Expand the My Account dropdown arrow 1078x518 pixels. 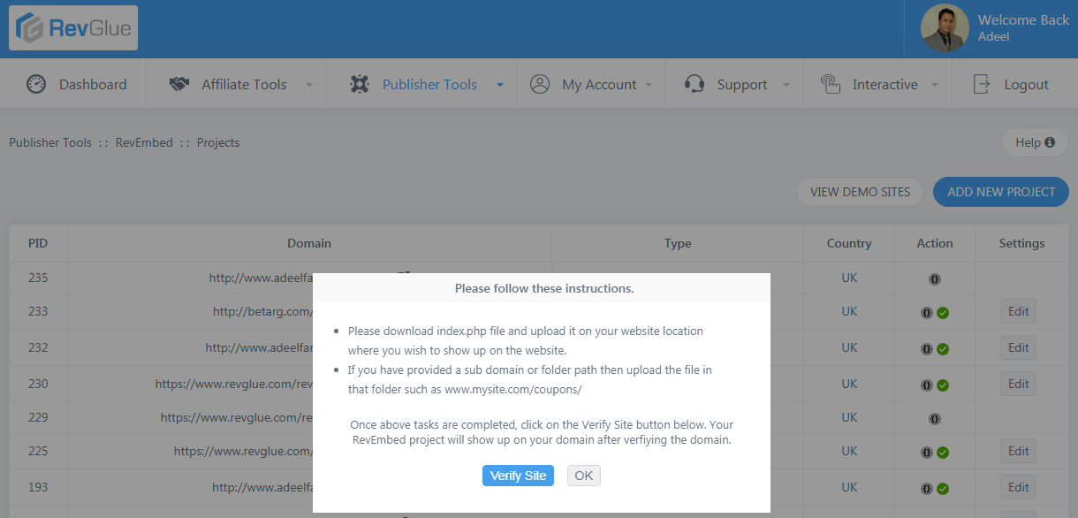pos(649,85)
